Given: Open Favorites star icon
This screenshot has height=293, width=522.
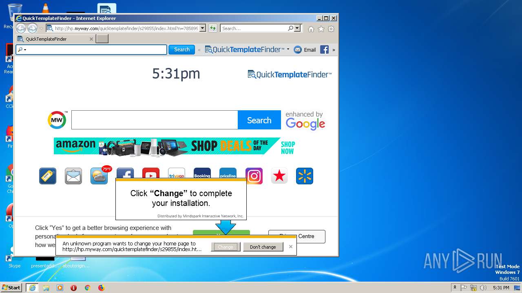Looking at the screenshot, I should pyautogui.click(x=321, y=29).
